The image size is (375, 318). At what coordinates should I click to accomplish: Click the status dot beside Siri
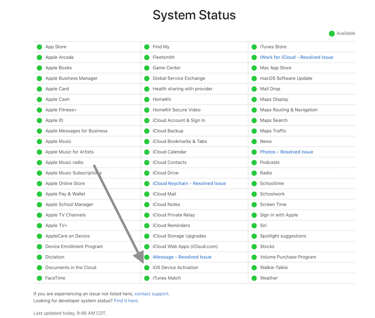(x=254, y=226)
